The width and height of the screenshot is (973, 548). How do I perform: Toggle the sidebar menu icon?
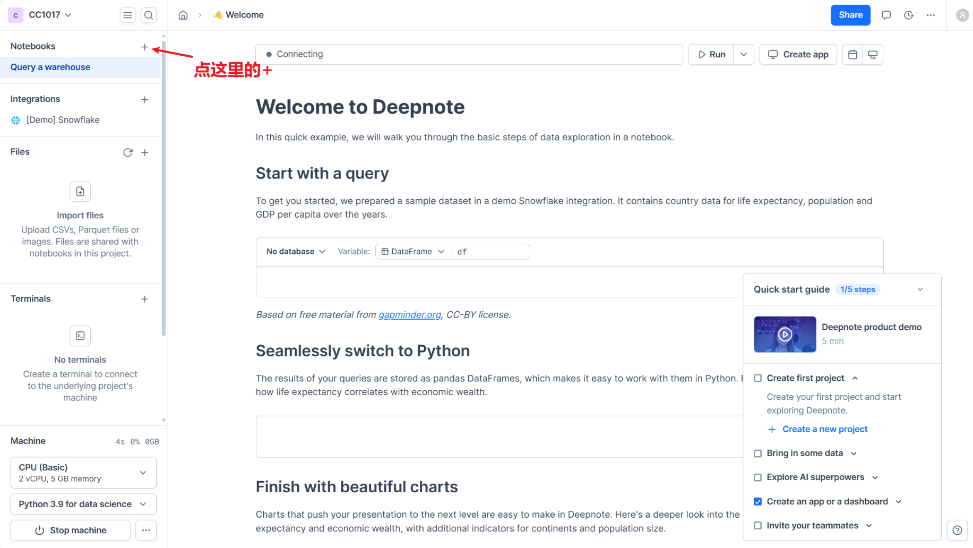[128, 15]
